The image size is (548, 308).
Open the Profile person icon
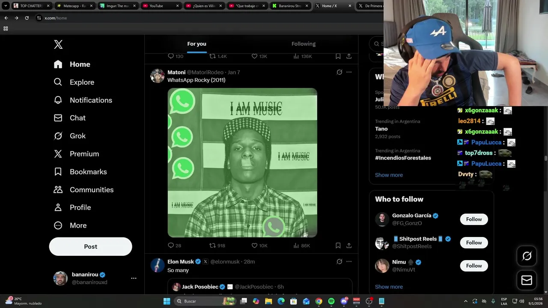coord(58,207)
